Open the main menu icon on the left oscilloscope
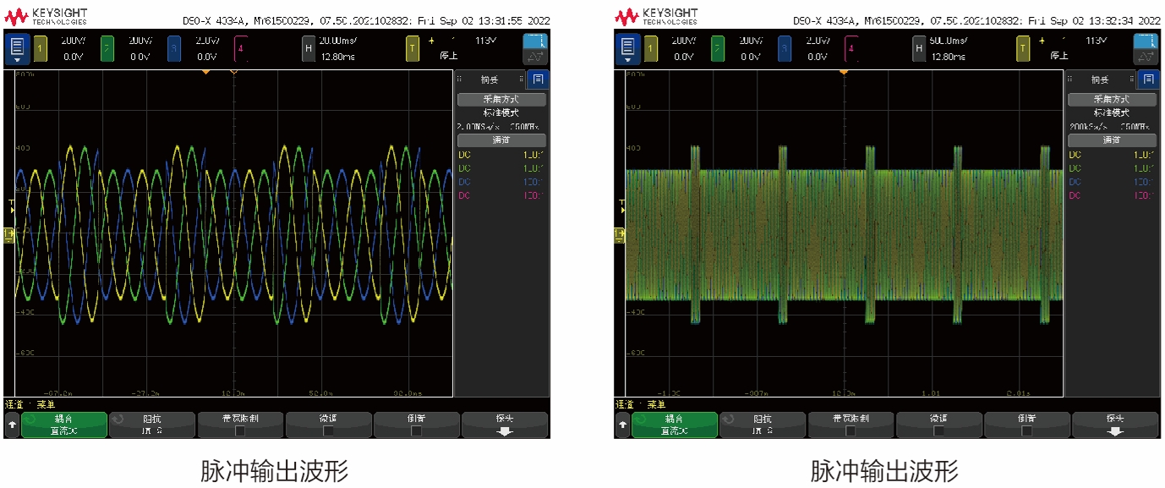Screen dimensions: 1165x488 (18, 48)
